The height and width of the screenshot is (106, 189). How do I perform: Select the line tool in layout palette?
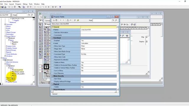[x=48, y=35]
